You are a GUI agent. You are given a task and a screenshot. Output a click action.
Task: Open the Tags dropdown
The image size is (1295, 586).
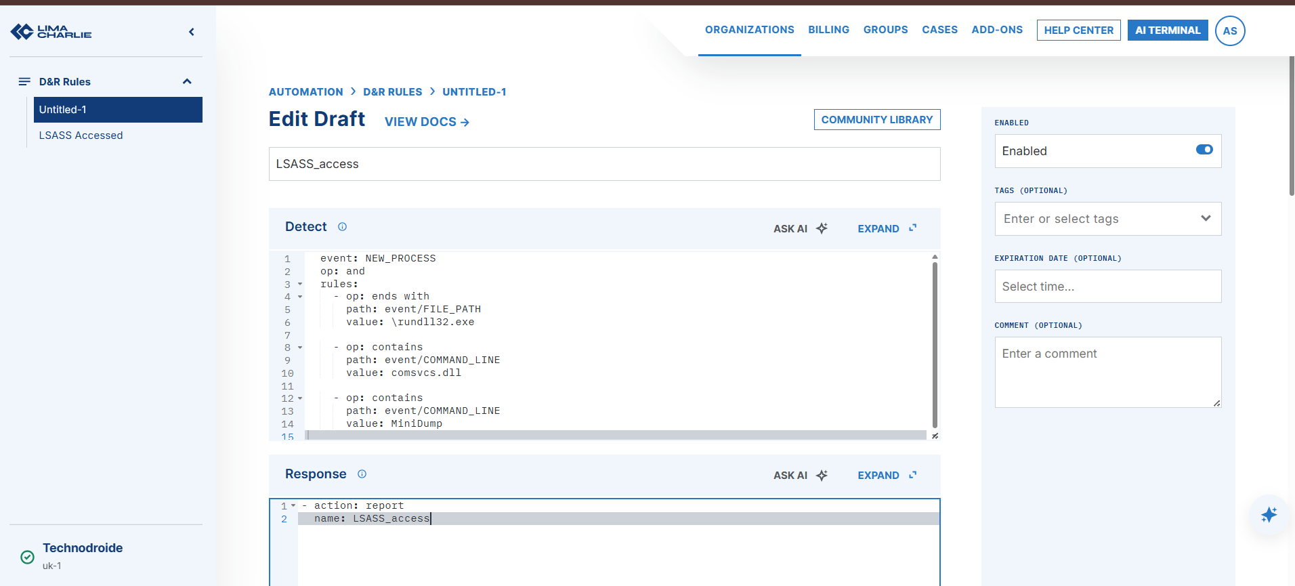[1107, 219]
